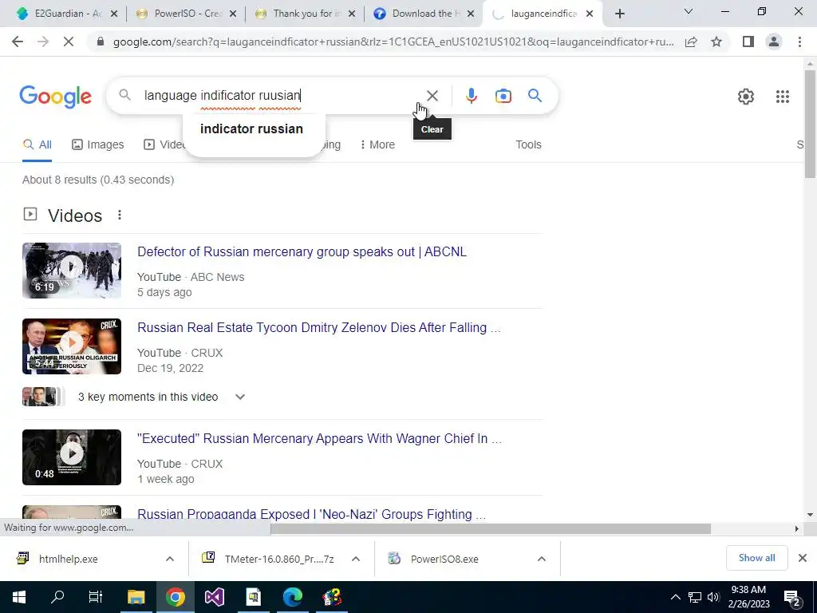Open the Chrome three-dot menu
Image resolution: width=817 pixels, height=613 pixels.
pos(799,42)
